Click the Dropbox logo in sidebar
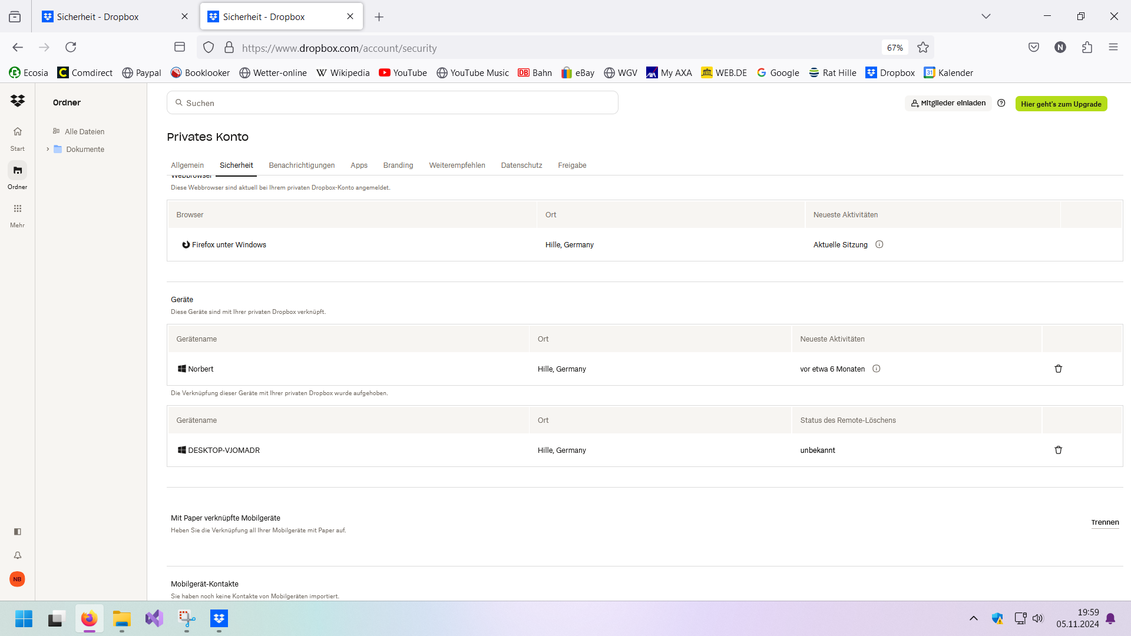The width and height of the screenshot is (1131, 636). pyautogui.click(x=18, y=101)
